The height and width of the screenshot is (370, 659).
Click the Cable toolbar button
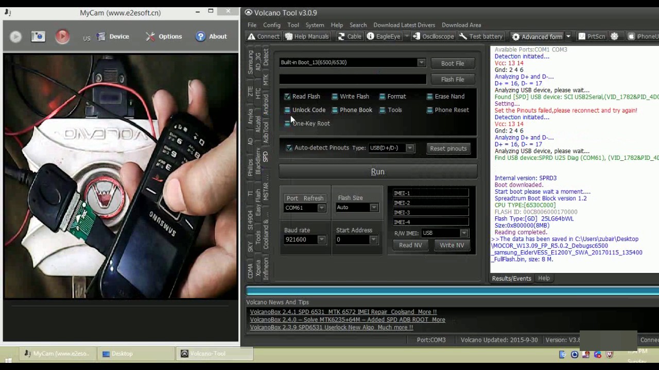349,36
